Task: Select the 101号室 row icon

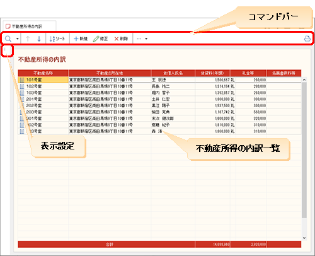Action: pos(22,80)
